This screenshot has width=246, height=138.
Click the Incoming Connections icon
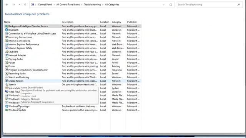click(7, 37)
